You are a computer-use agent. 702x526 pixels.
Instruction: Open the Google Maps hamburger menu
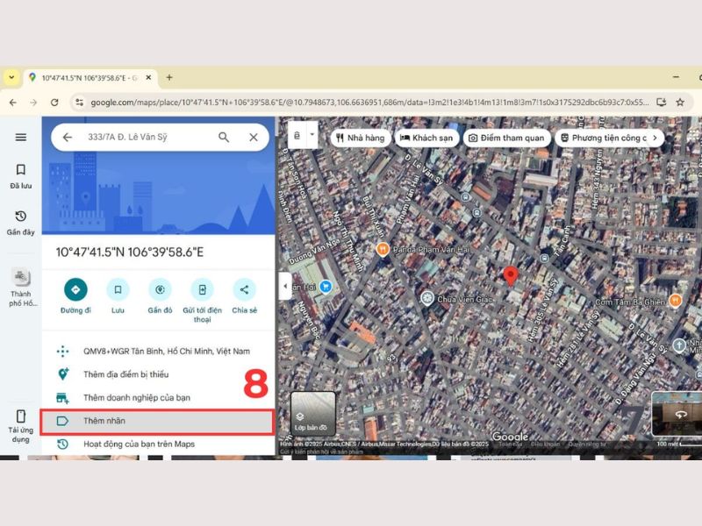[20, 137]
